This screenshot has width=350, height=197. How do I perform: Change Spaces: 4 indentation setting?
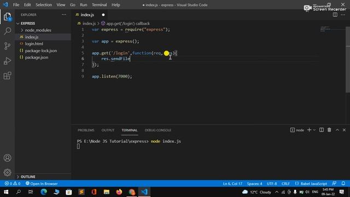coord(254,184)
